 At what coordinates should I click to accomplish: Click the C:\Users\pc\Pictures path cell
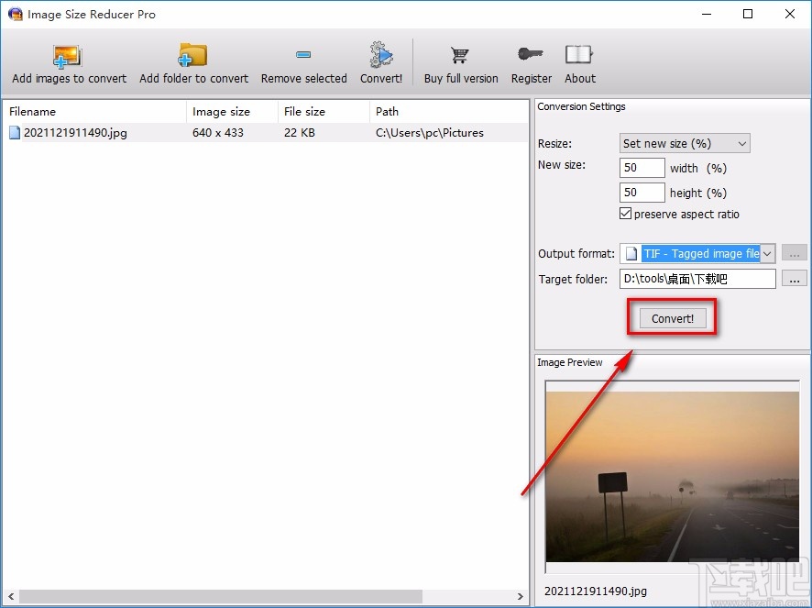430,133
